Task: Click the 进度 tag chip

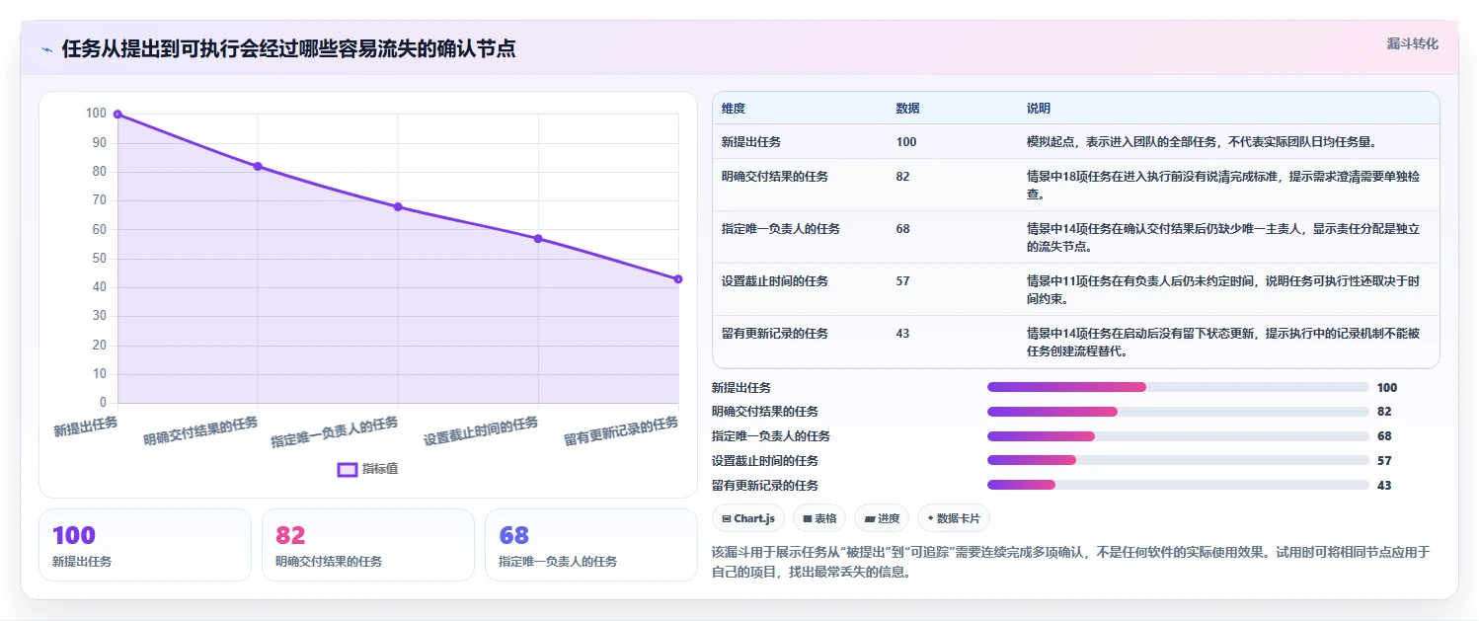Action: tap(882, 518)
